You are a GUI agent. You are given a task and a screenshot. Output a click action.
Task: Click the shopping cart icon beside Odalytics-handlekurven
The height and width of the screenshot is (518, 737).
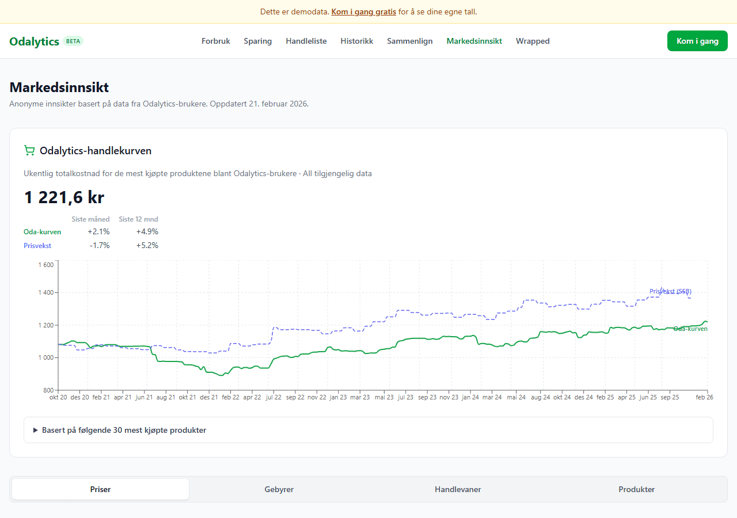(x=29, y=151)
